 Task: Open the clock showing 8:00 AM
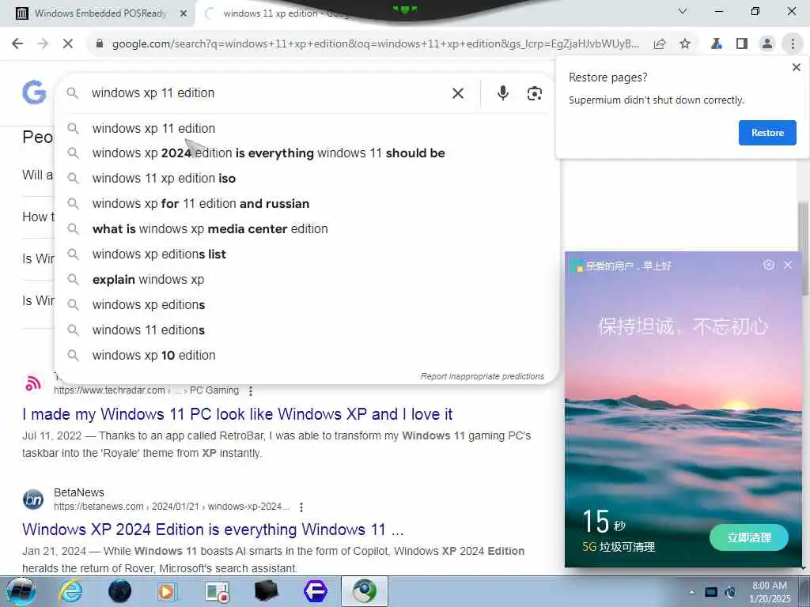770,592
